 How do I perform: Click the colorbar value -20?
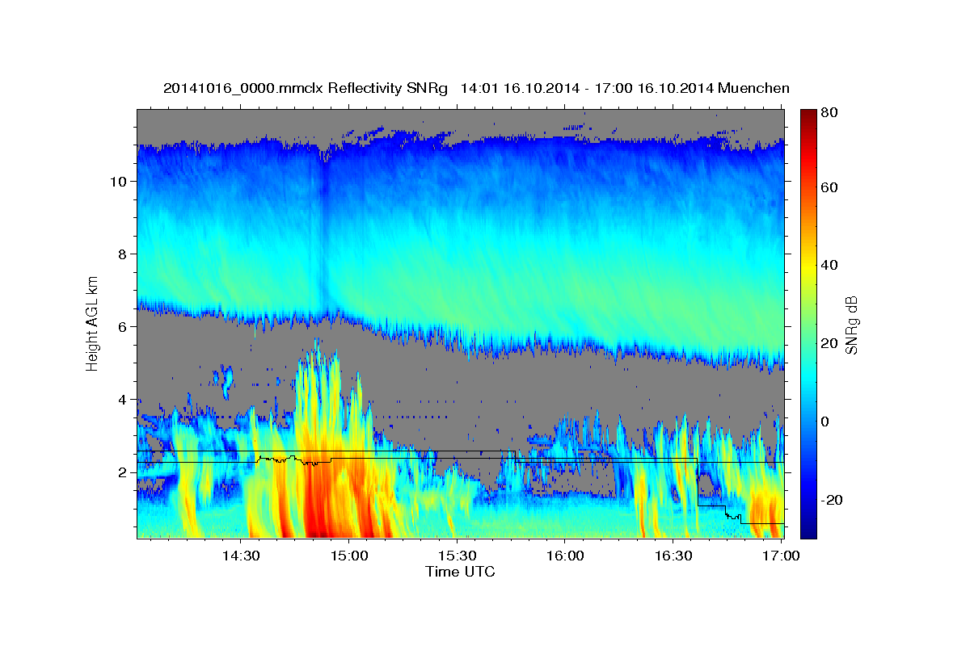tap(832, 500)
